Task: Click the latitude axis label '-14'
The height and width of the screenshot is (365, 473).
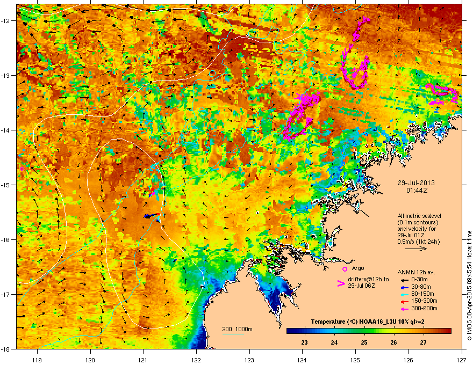Action: (x=6, y=130)
